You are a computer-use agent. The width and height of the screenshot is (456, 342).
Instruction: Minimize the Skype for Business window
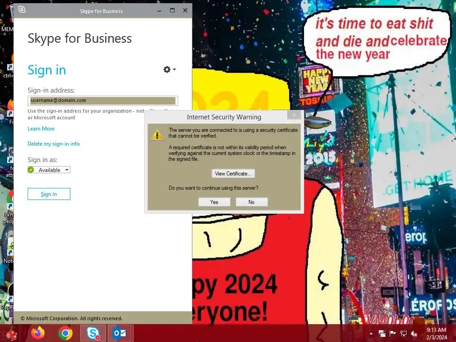click(x=159, y=11)
